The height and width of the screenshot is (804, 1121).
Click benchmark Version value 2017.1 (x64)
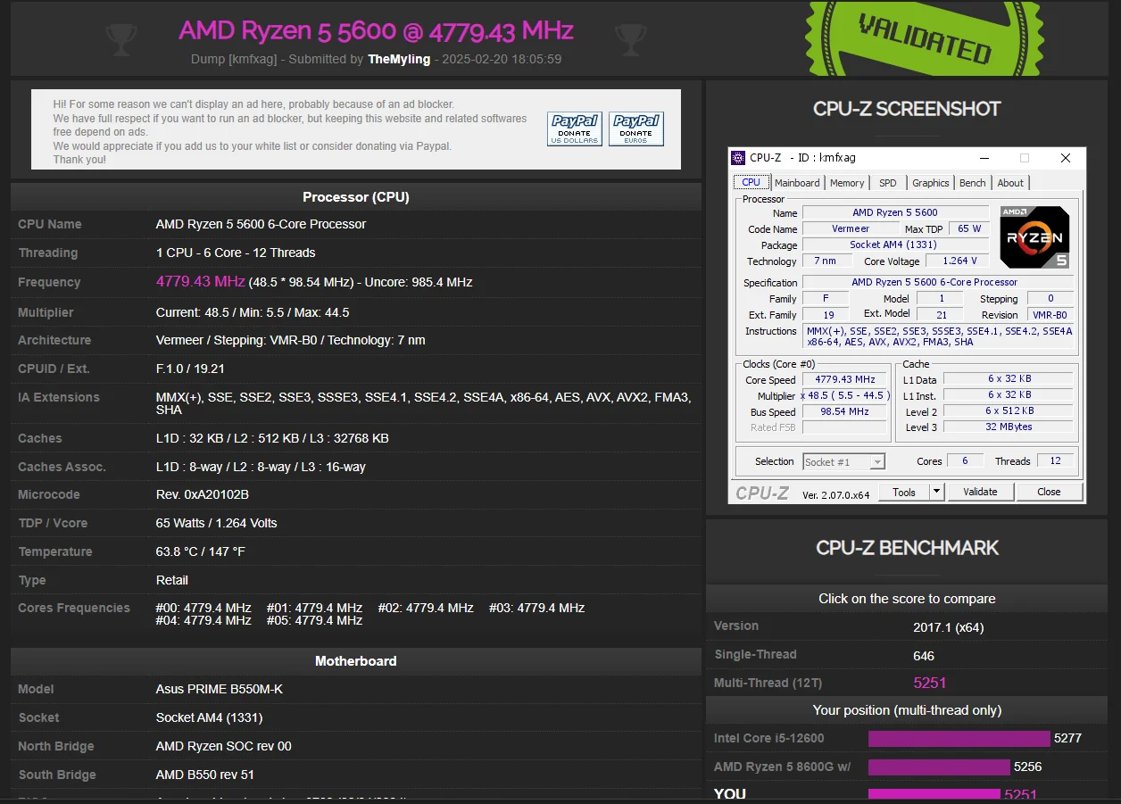click(949, 627)
